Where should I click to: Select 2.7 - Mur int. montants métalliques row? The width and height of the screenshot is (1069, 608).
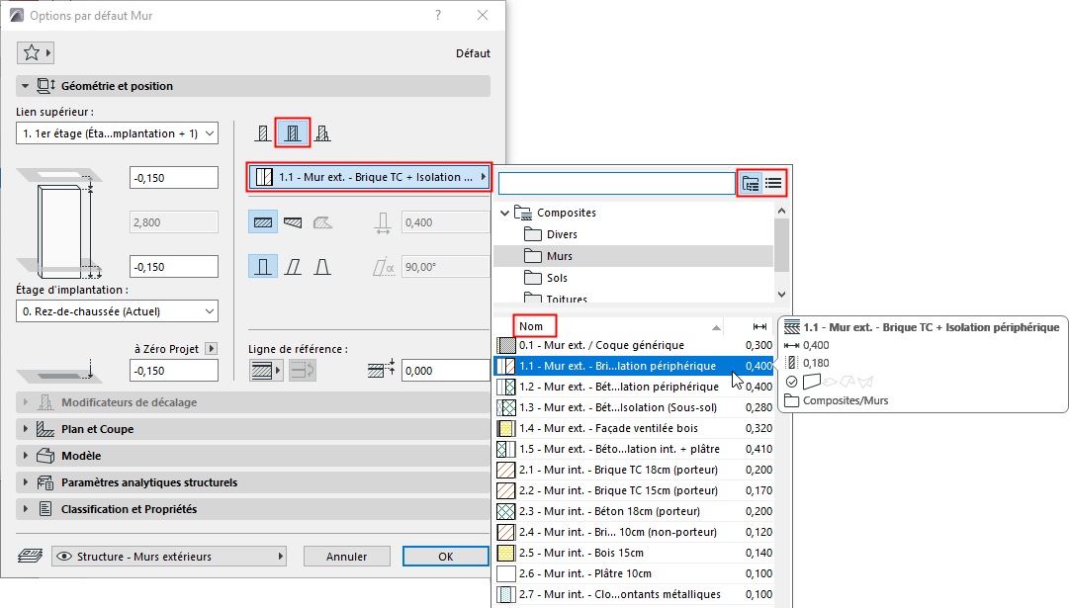tap(634, 594)
